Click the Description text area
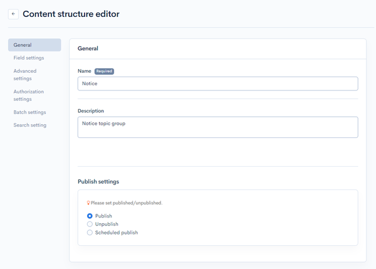This screenshot has height=269, width=376. [x=217, y=127]
